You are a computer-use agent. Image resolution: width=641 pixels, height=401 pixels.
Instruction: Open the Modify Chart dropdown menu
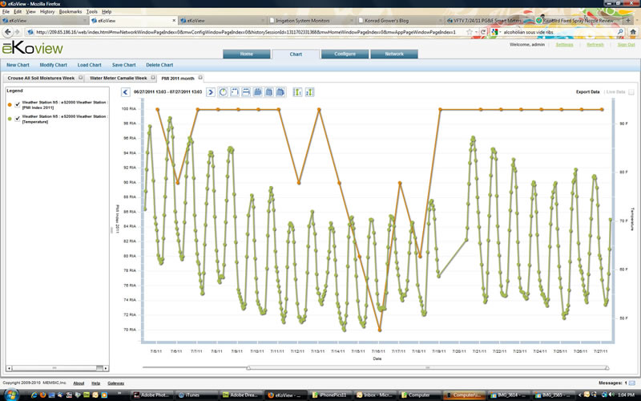(x=54, y=65)
